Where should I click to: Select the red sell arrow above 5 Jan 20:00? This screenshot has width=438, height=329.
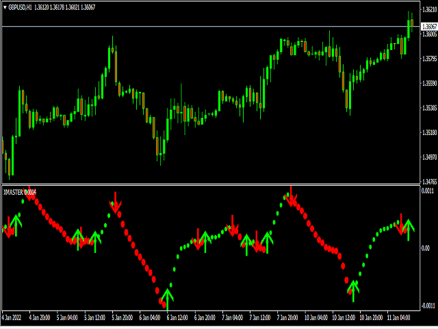(x=115, y=203)
